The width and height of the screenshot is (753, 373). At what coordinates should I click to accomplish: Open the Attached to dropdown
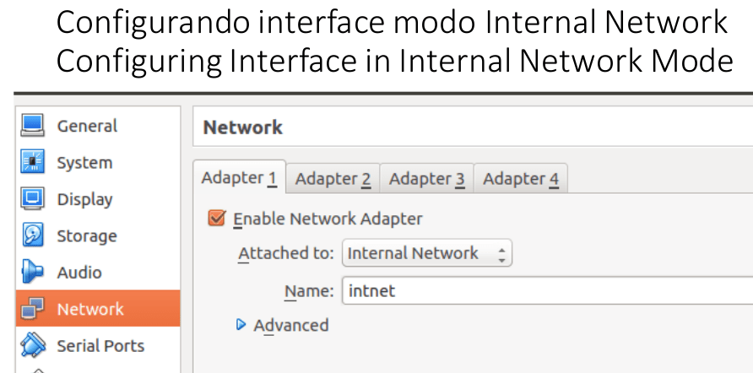pos(427,253)
